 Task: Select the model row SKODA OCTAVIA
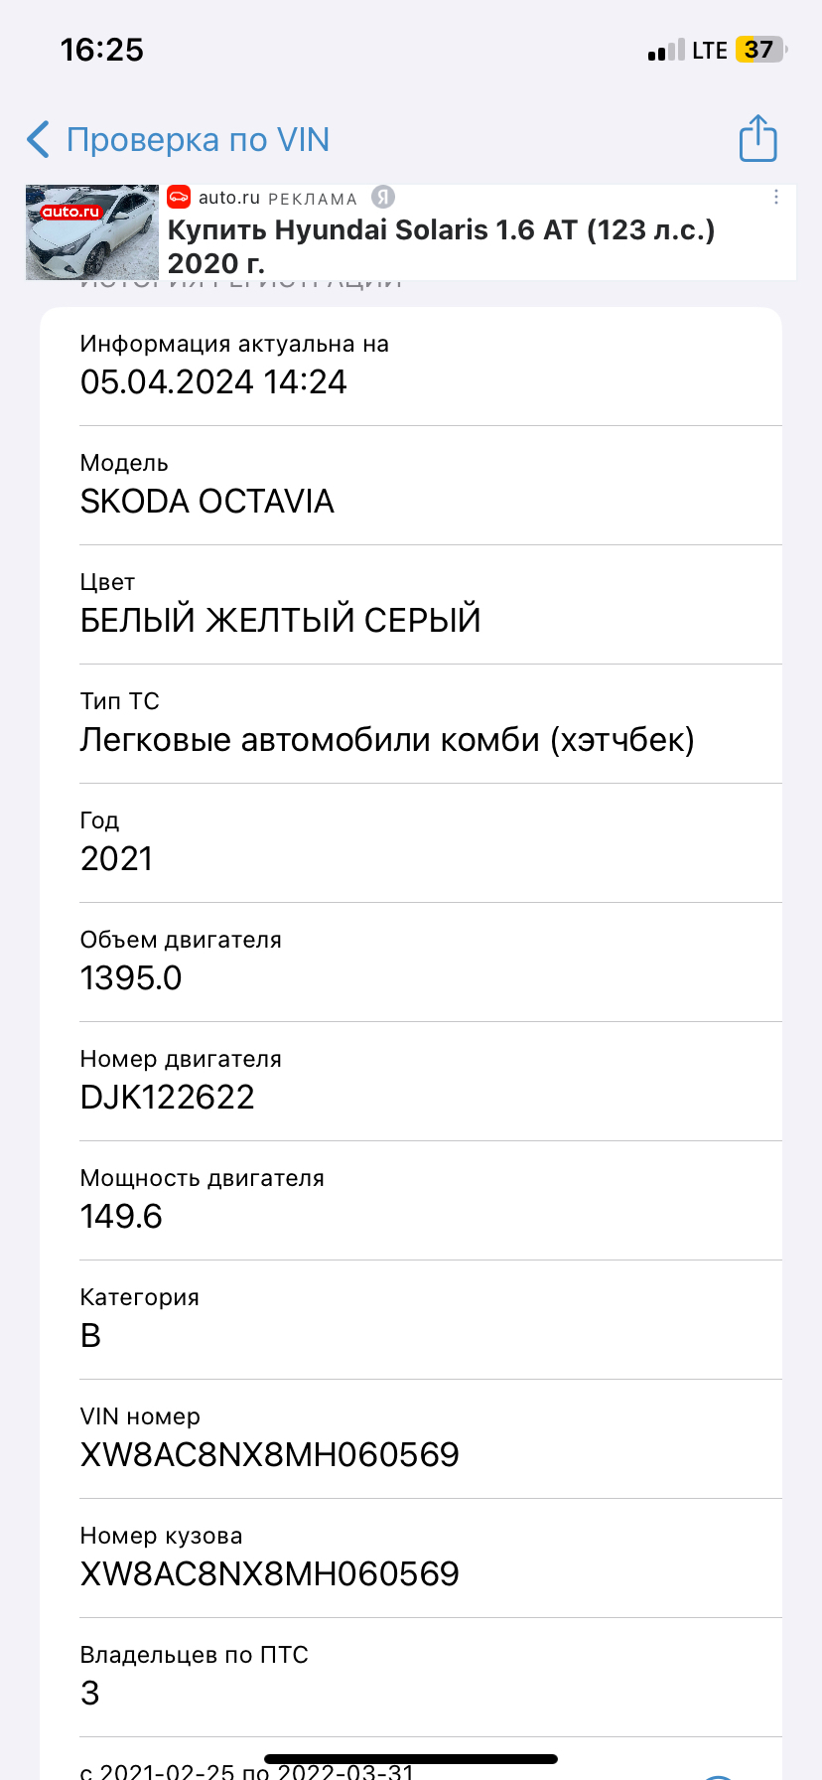207,501
